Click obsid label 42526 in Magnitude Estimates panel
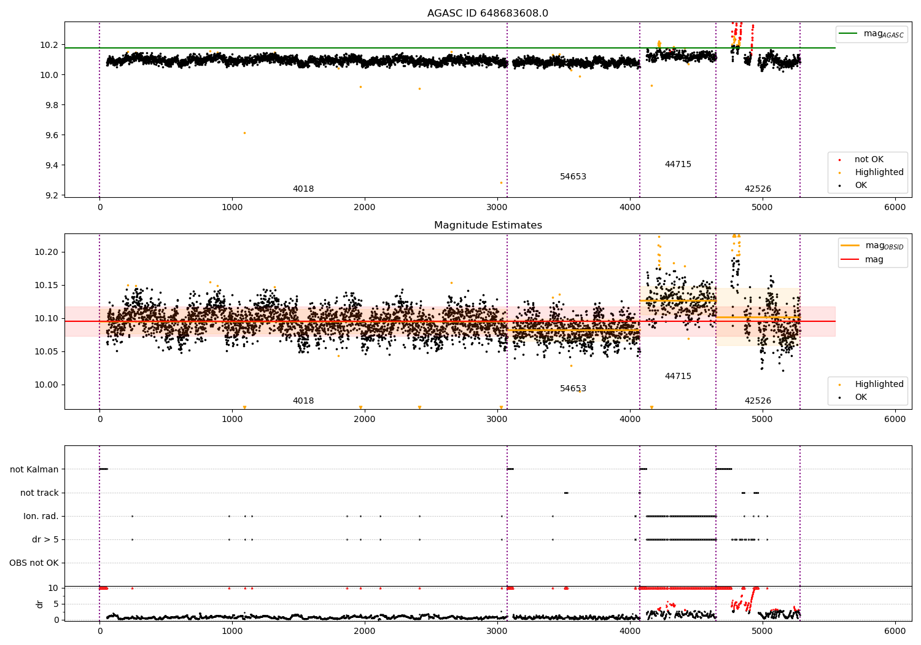 [x=758, y=401]
